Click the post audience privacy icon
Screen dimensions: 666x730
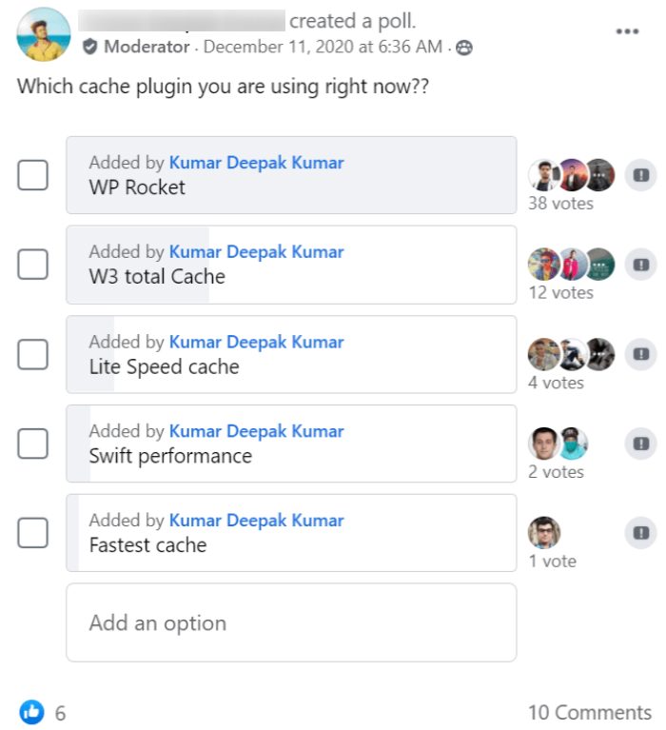tap(464, 47)
